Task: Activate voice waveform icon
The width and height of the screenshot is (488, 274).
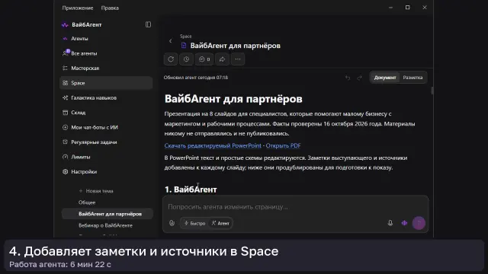Action: pyautogui.click(x=404, y=223)
